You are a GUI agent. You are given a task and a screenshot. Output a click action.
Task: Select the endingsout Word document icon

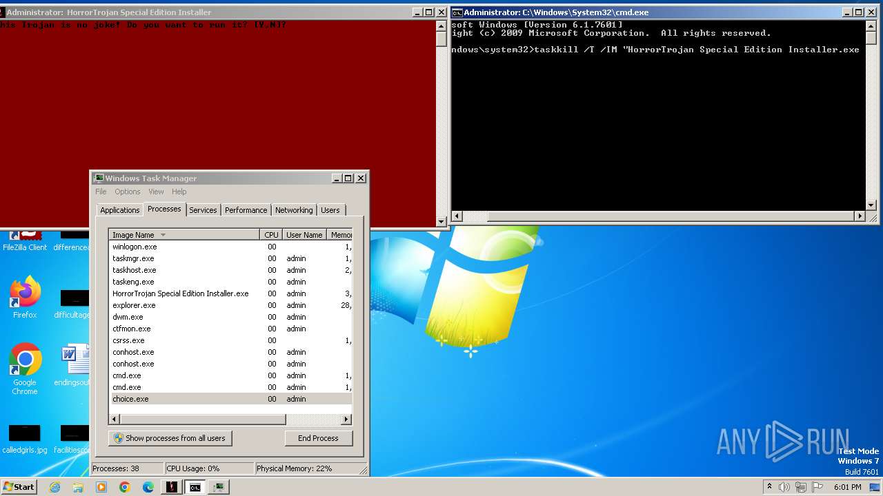pos(75,365)
